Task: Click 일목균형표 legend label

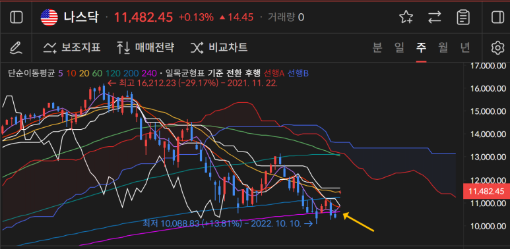Action: [x=185, y=73]
